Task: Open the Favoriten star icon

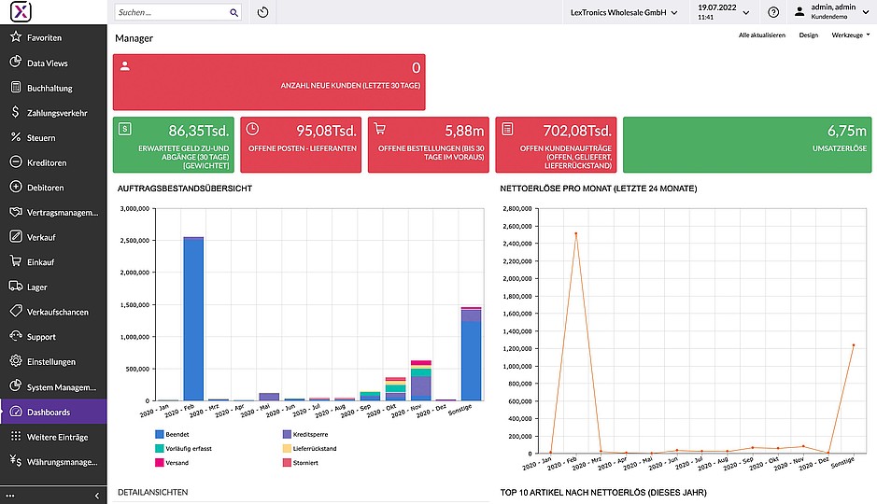Action: pyautogui.click(x=16, y=37)
